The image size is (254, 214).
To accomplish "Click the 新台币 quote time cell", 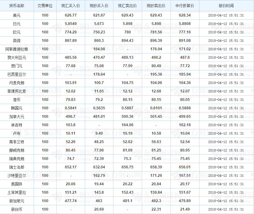I will click(226, 209).
